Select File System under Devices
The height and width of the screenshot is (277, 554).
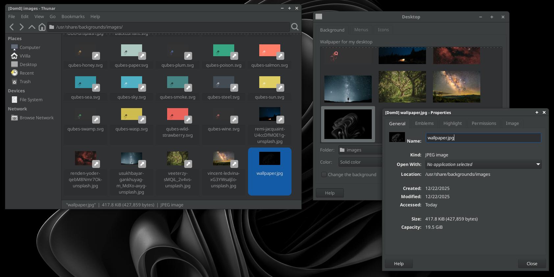point(31,100)
